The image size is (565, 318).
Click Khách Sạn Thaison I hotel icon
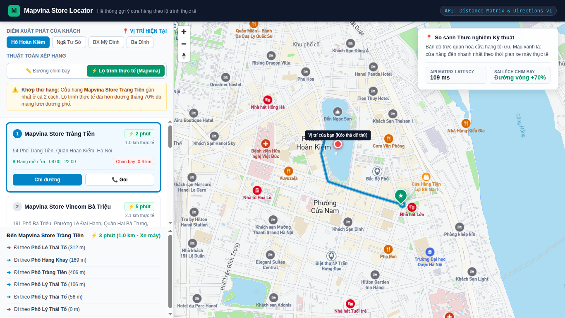pos(393,114)
